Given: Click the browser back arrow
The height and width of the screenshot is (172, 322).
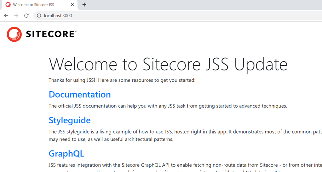Looking at the screenshot, I should click(x=6, y=16).
